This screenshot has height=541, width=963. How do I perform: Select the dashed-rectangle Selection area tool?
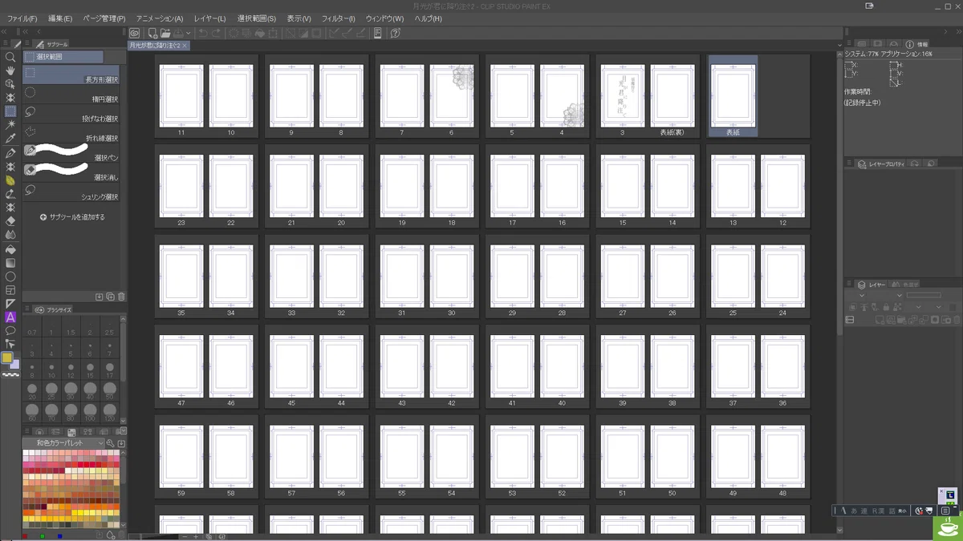click(10, 111)
